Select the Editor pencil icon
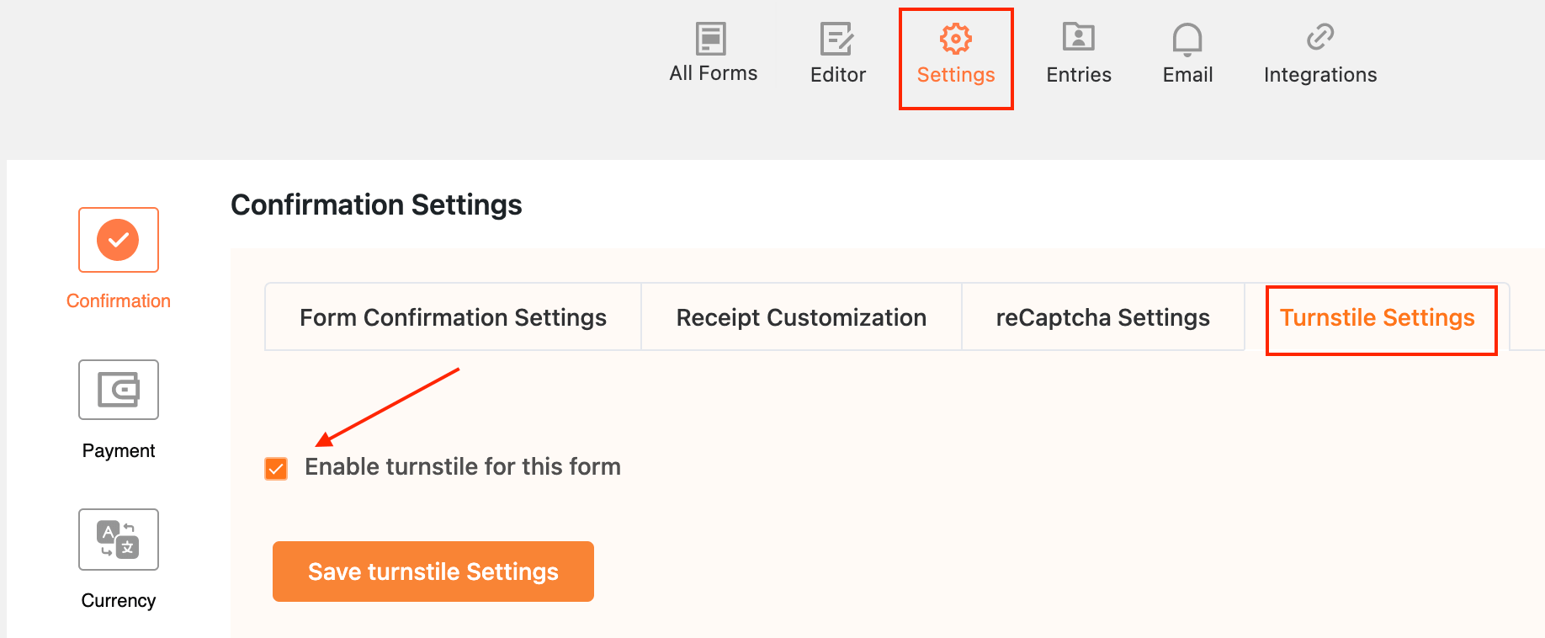 click(836, 39)
